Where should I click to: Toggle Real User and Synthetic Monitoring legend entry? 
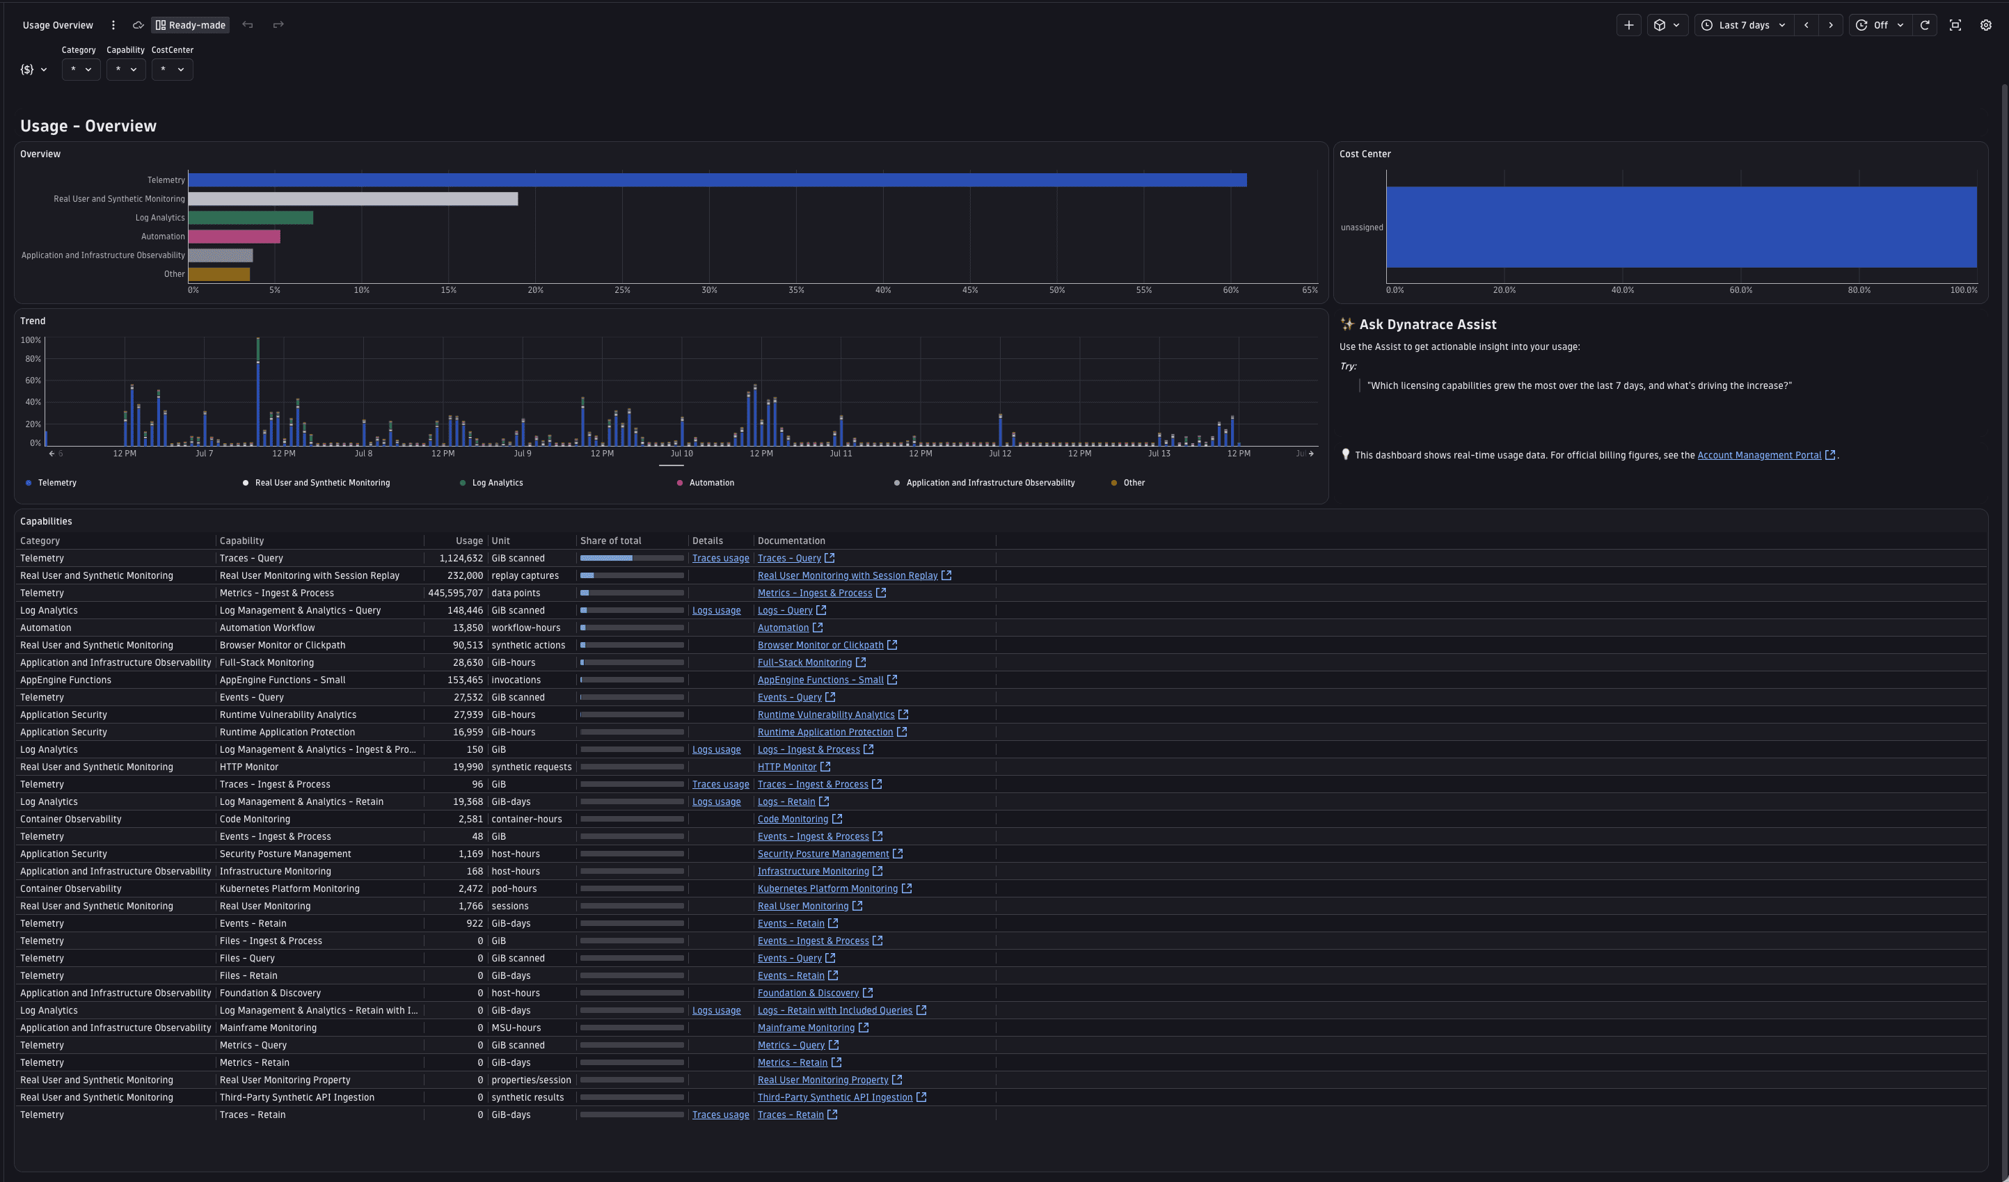click(x=316, y=482)
